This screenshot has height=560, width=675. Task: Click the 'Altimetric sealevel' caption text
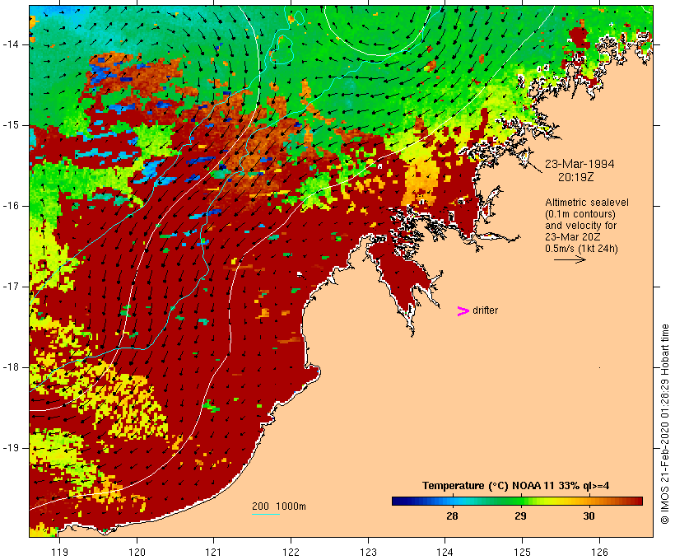click(587, 203)
